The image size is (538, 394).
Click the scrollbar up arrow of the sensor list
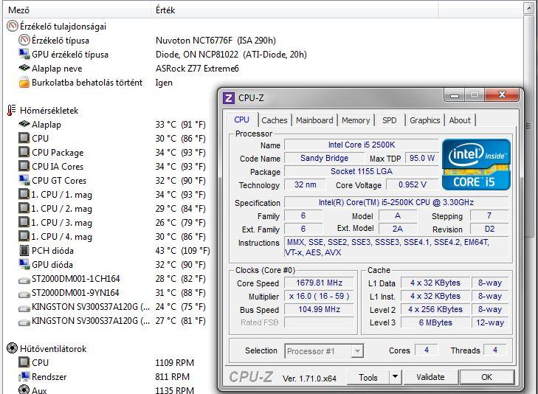click(x=528, y=8)
